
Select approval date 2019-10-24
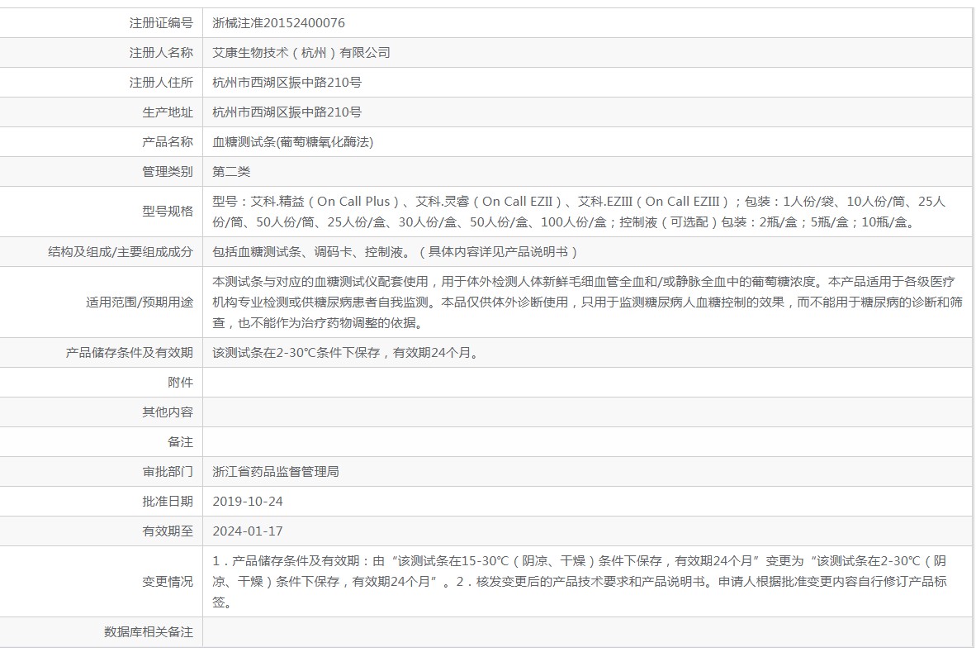tap(248, 502)
